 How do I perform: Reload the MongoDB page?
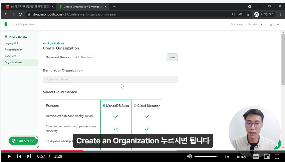pyautogui.click(x=20, y=14)
